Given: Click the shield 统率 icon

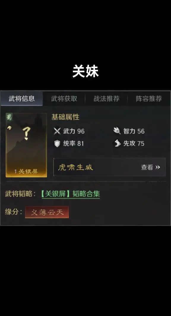Looking at the screenshot, I should [57, 143].
